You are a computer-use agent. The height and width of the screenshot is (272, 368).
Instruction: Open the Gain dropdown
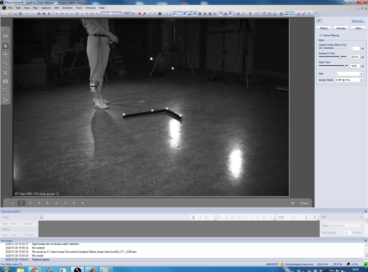pyautogui.click(x=362, y=74)
